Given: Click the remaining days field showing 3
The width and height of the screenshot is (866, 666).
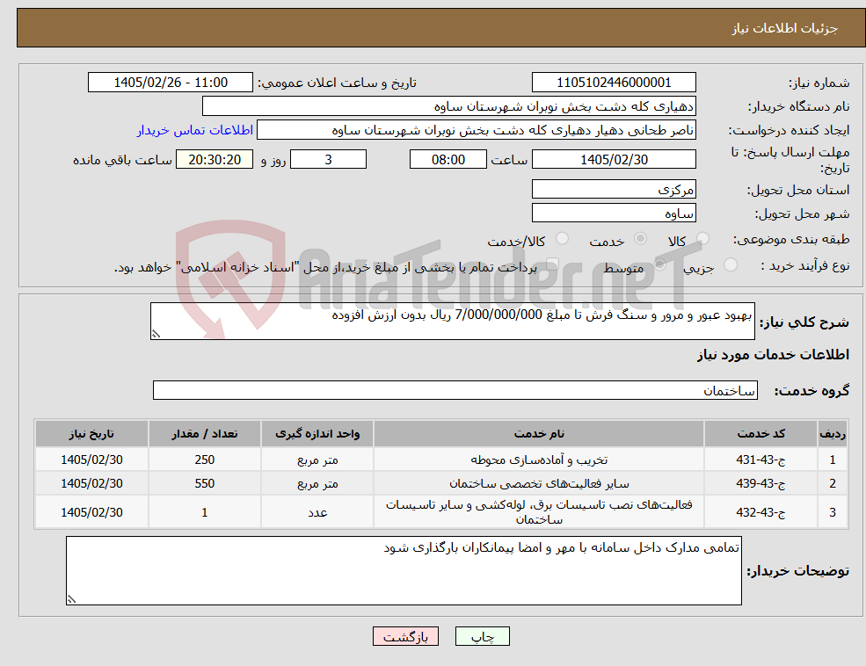Looking at the screenshot, I should click(328, 159).
